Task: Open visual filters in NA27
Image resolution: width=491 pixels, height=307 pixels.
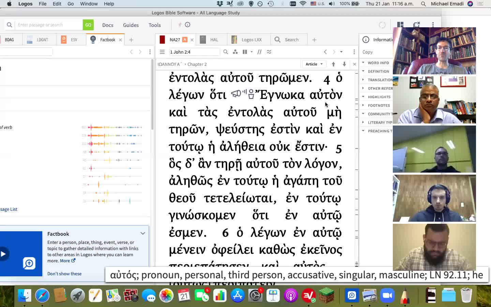Action: 235,52
